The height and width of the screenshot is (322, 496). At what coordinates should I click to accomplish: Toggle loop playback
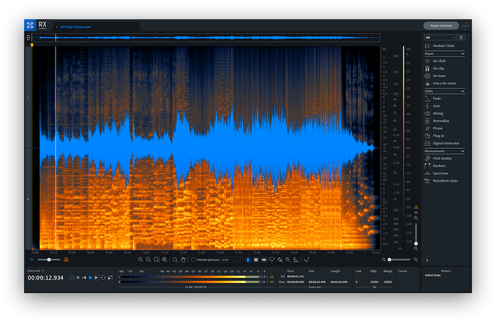[103, 277]
